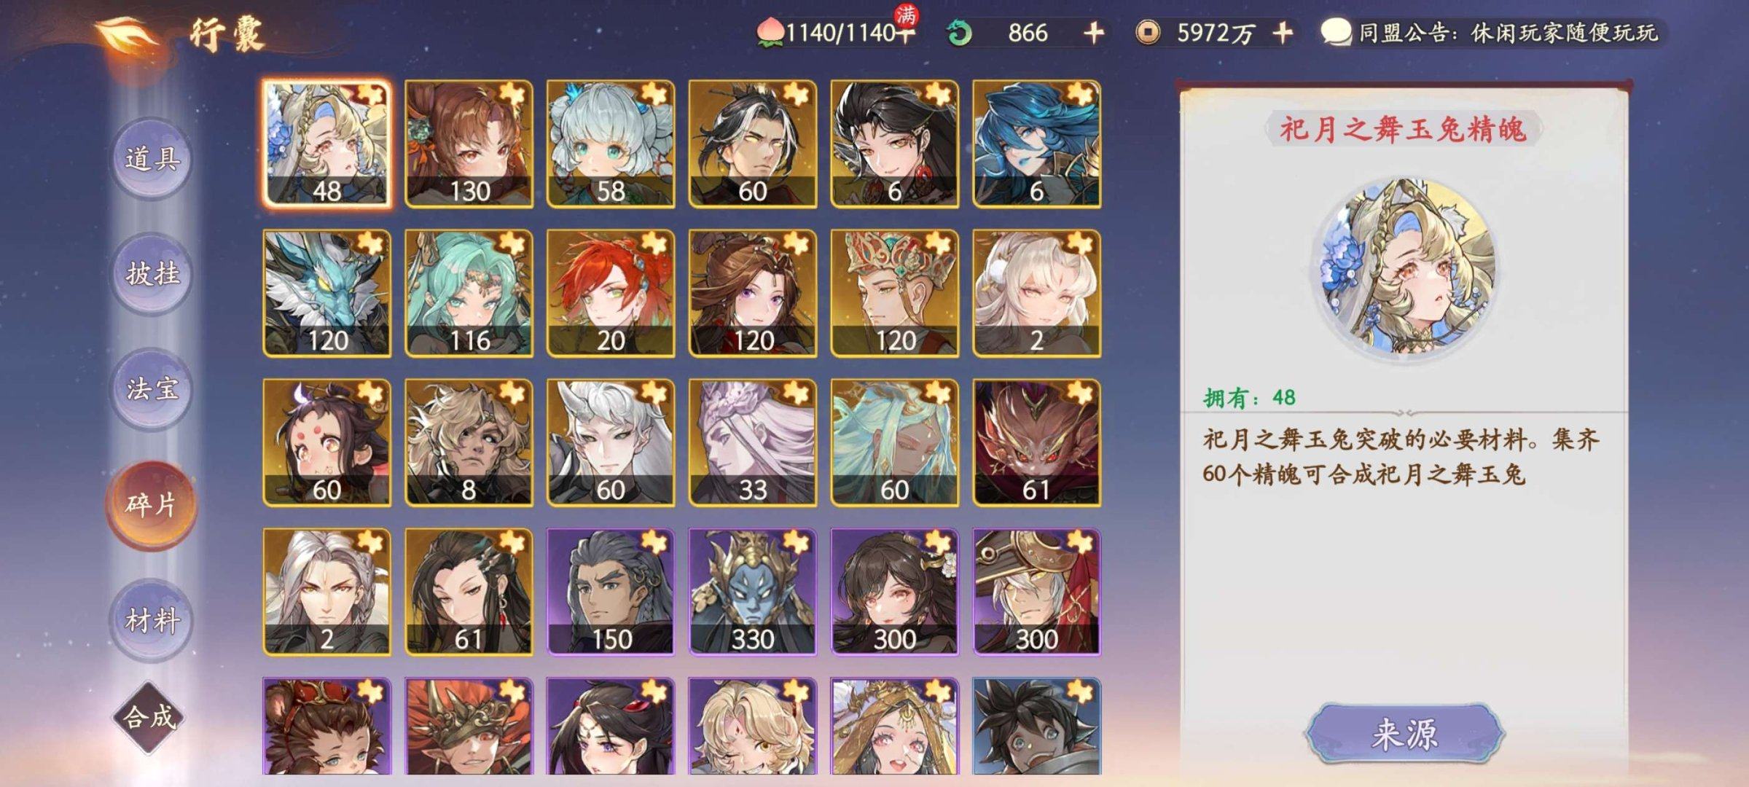Switch to the 披挂 tab

point(152,274)
